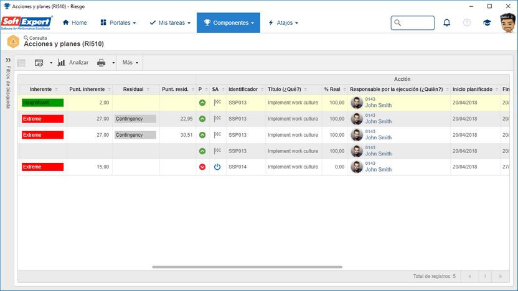Click the Total de registros: 5 label
This screenshot has width=518, height=291.
434,276
